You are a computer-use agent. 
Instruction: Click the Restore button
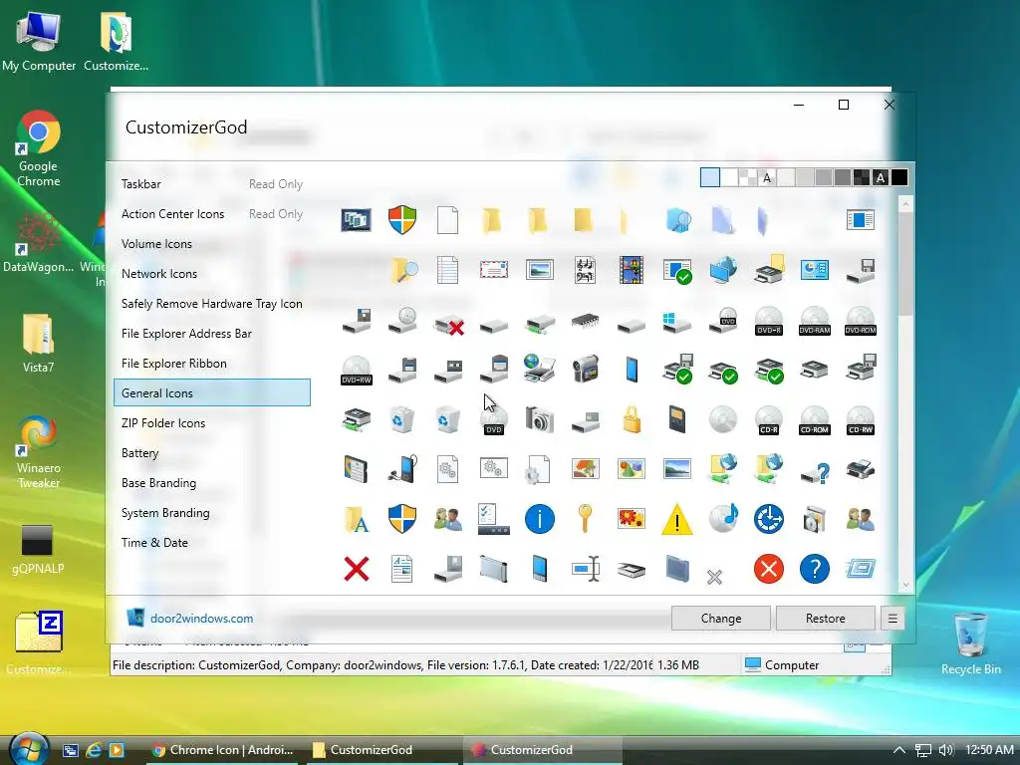825,618
